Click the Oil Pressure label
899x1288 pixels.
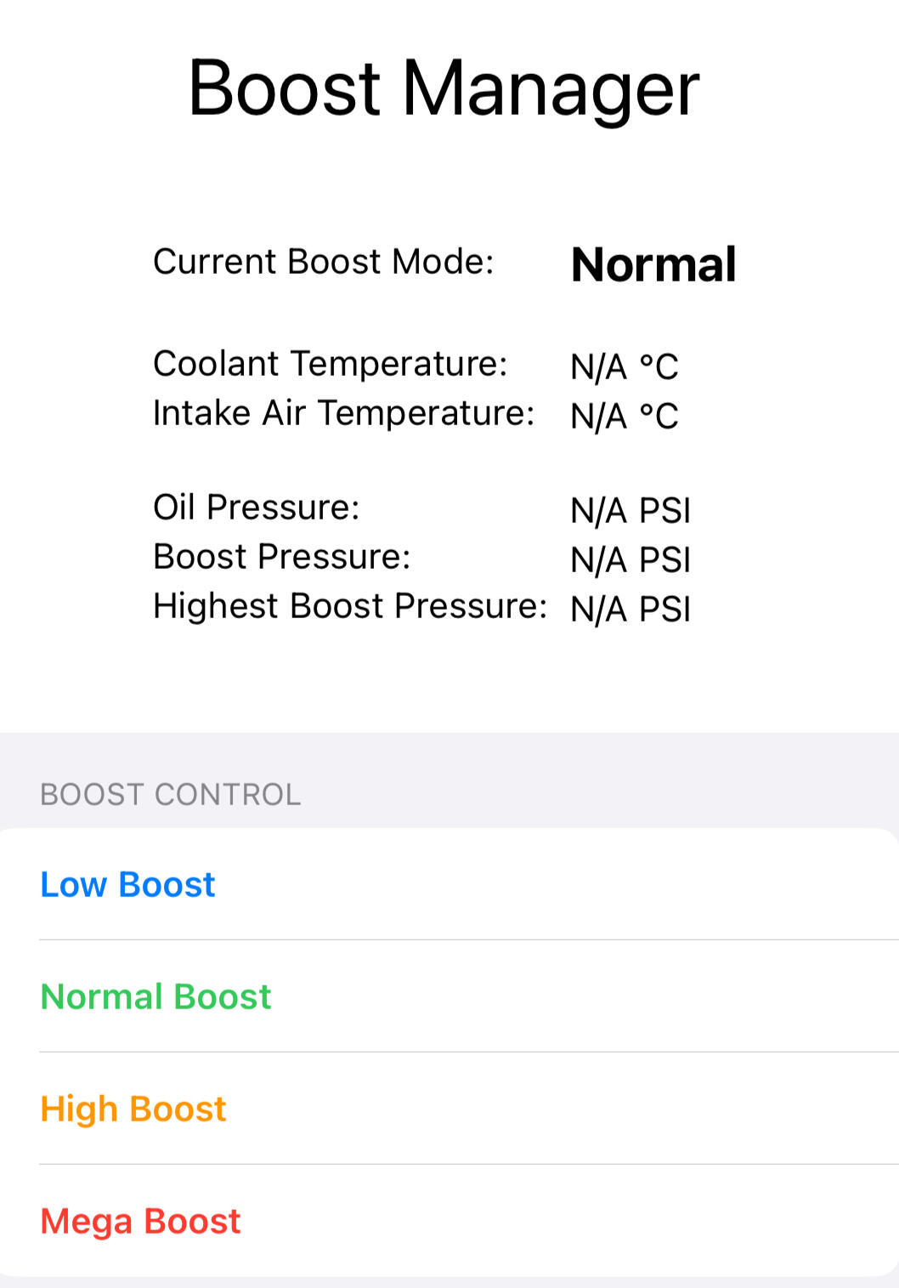(x=256, y=508)
